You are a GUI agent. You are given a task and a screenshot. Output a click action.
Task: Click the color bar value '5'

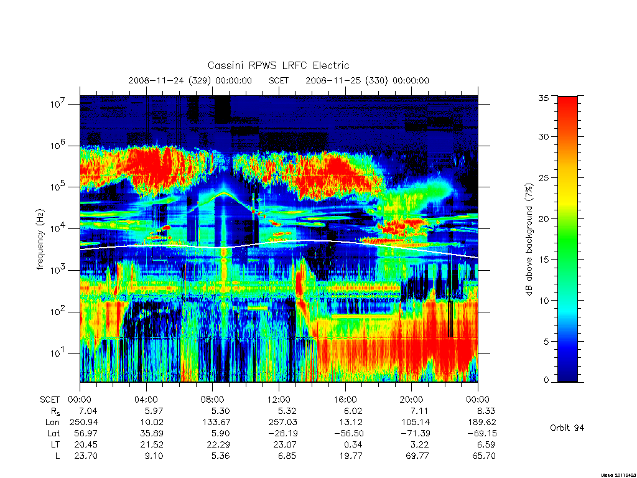(x=546, y=342)
